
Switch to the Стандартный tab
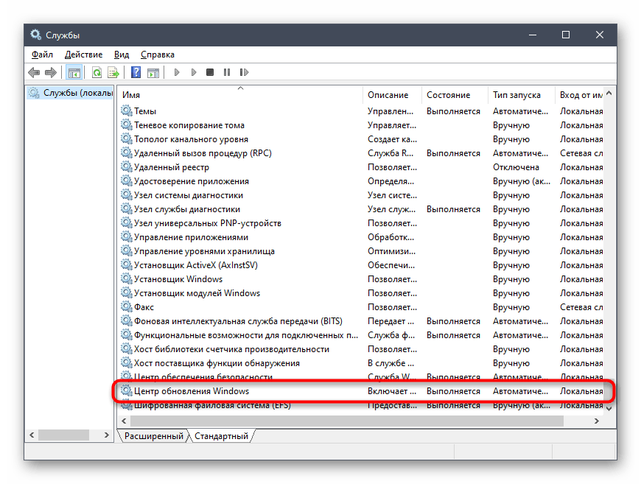[x=220, y=436]
